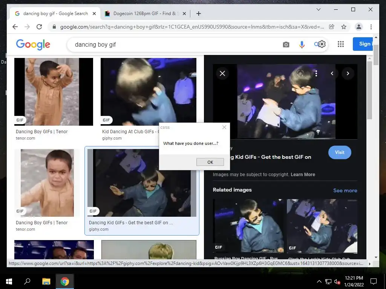Close the image preview panel
This screenshot has width=386, height=289.
(222, 73)
